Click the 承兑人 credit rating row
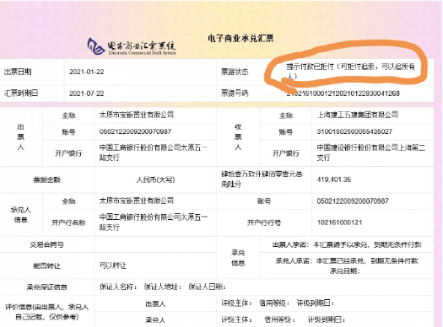 (x=264, y=319)
